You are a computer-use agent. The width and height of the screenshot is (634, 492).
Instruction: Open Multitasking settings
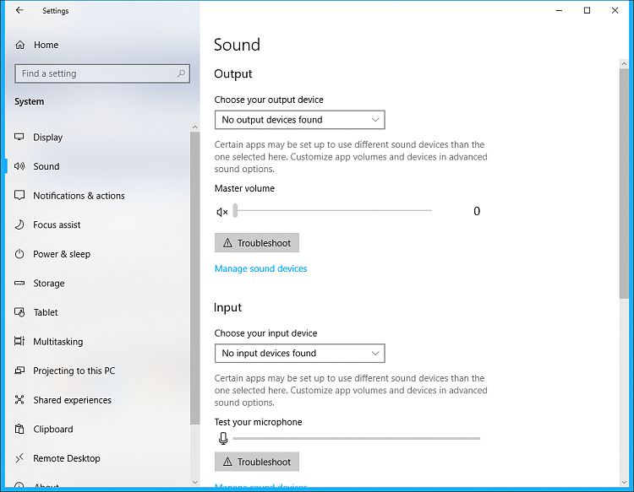click(57, 342)
